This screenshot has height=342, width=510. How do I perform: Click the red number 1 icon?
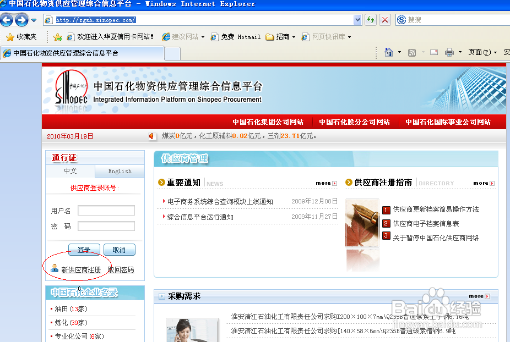click(386, 210)
